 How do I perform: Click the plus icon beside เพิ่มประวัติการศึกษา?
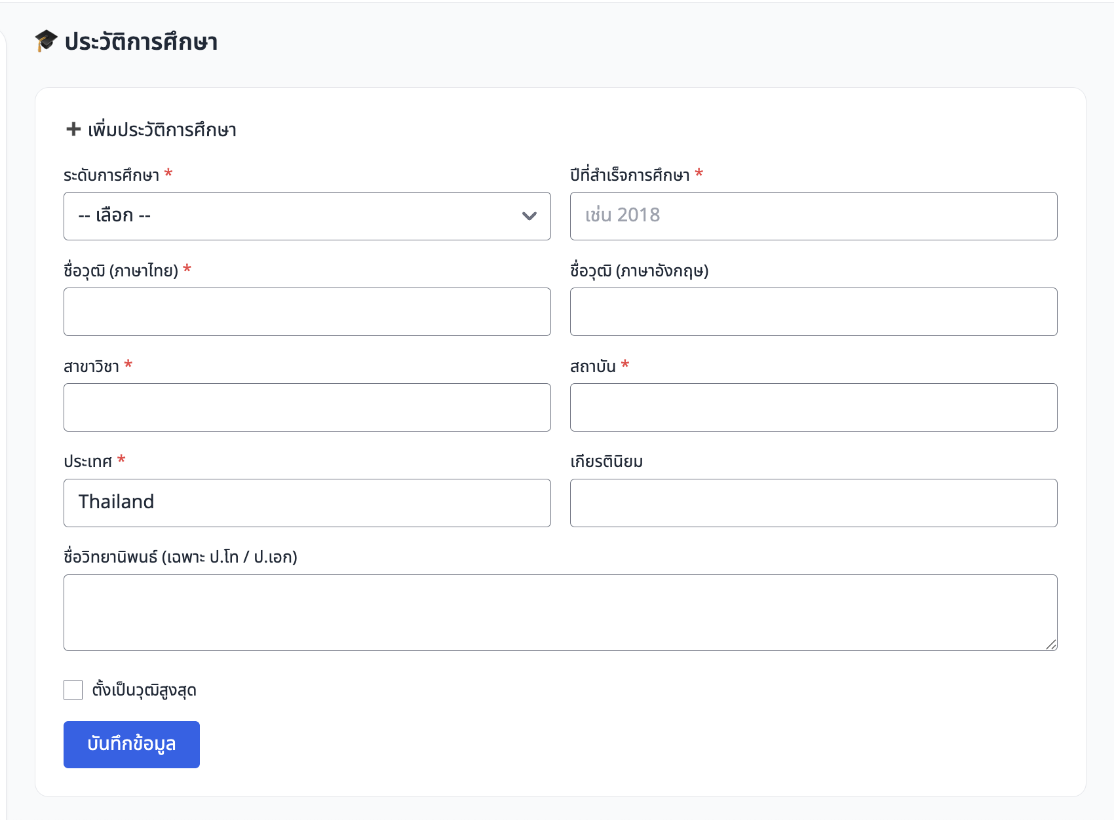pos(73,129)
